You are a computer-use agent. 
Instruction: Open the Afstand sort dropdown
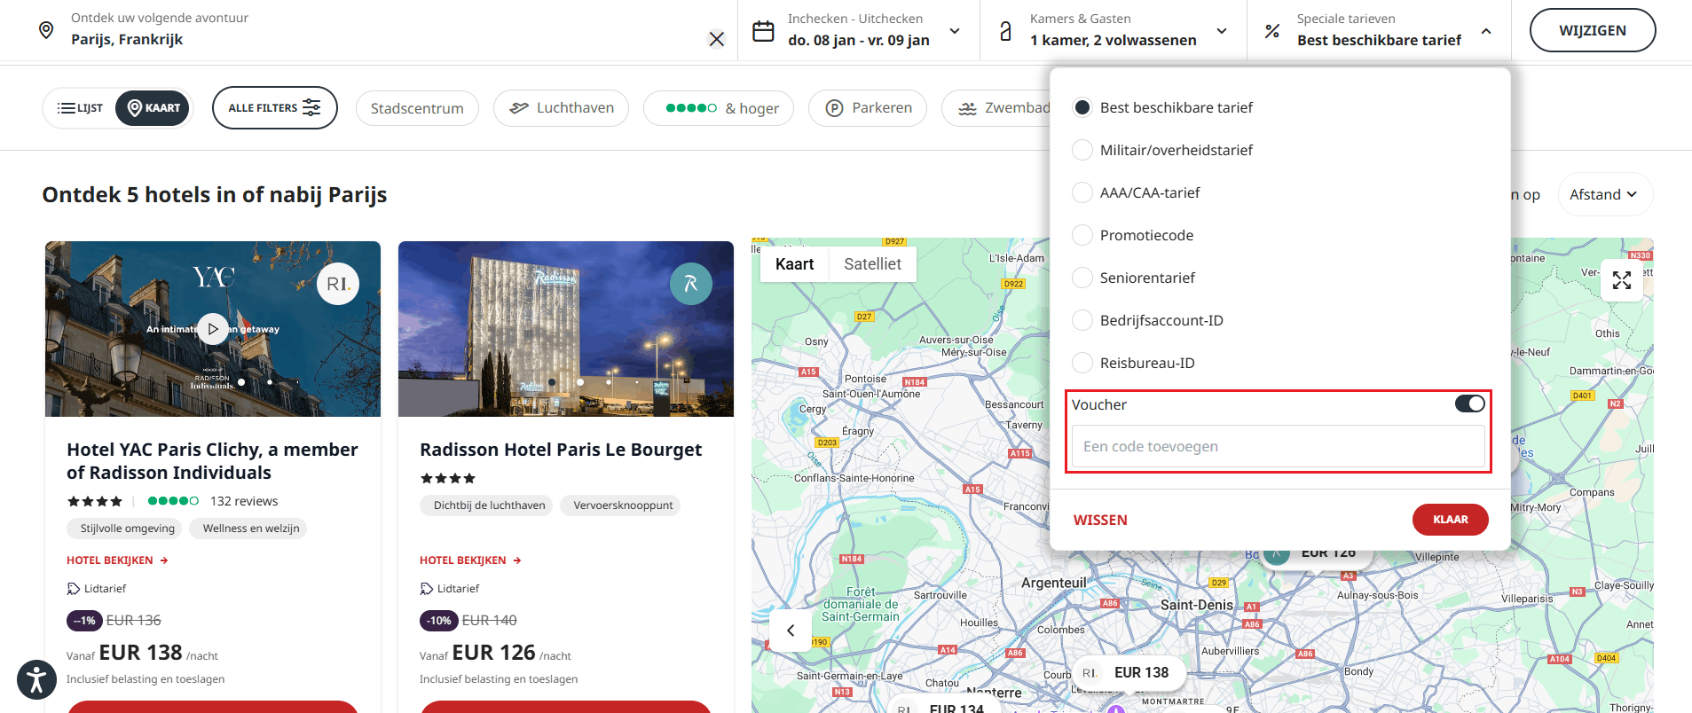(1604, 194)
